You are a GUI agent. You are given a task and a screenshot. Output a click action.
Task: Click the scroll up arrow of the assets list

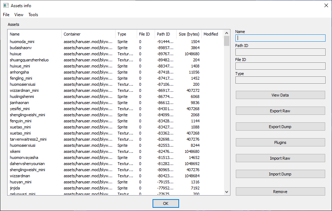(x=226, y=33)
